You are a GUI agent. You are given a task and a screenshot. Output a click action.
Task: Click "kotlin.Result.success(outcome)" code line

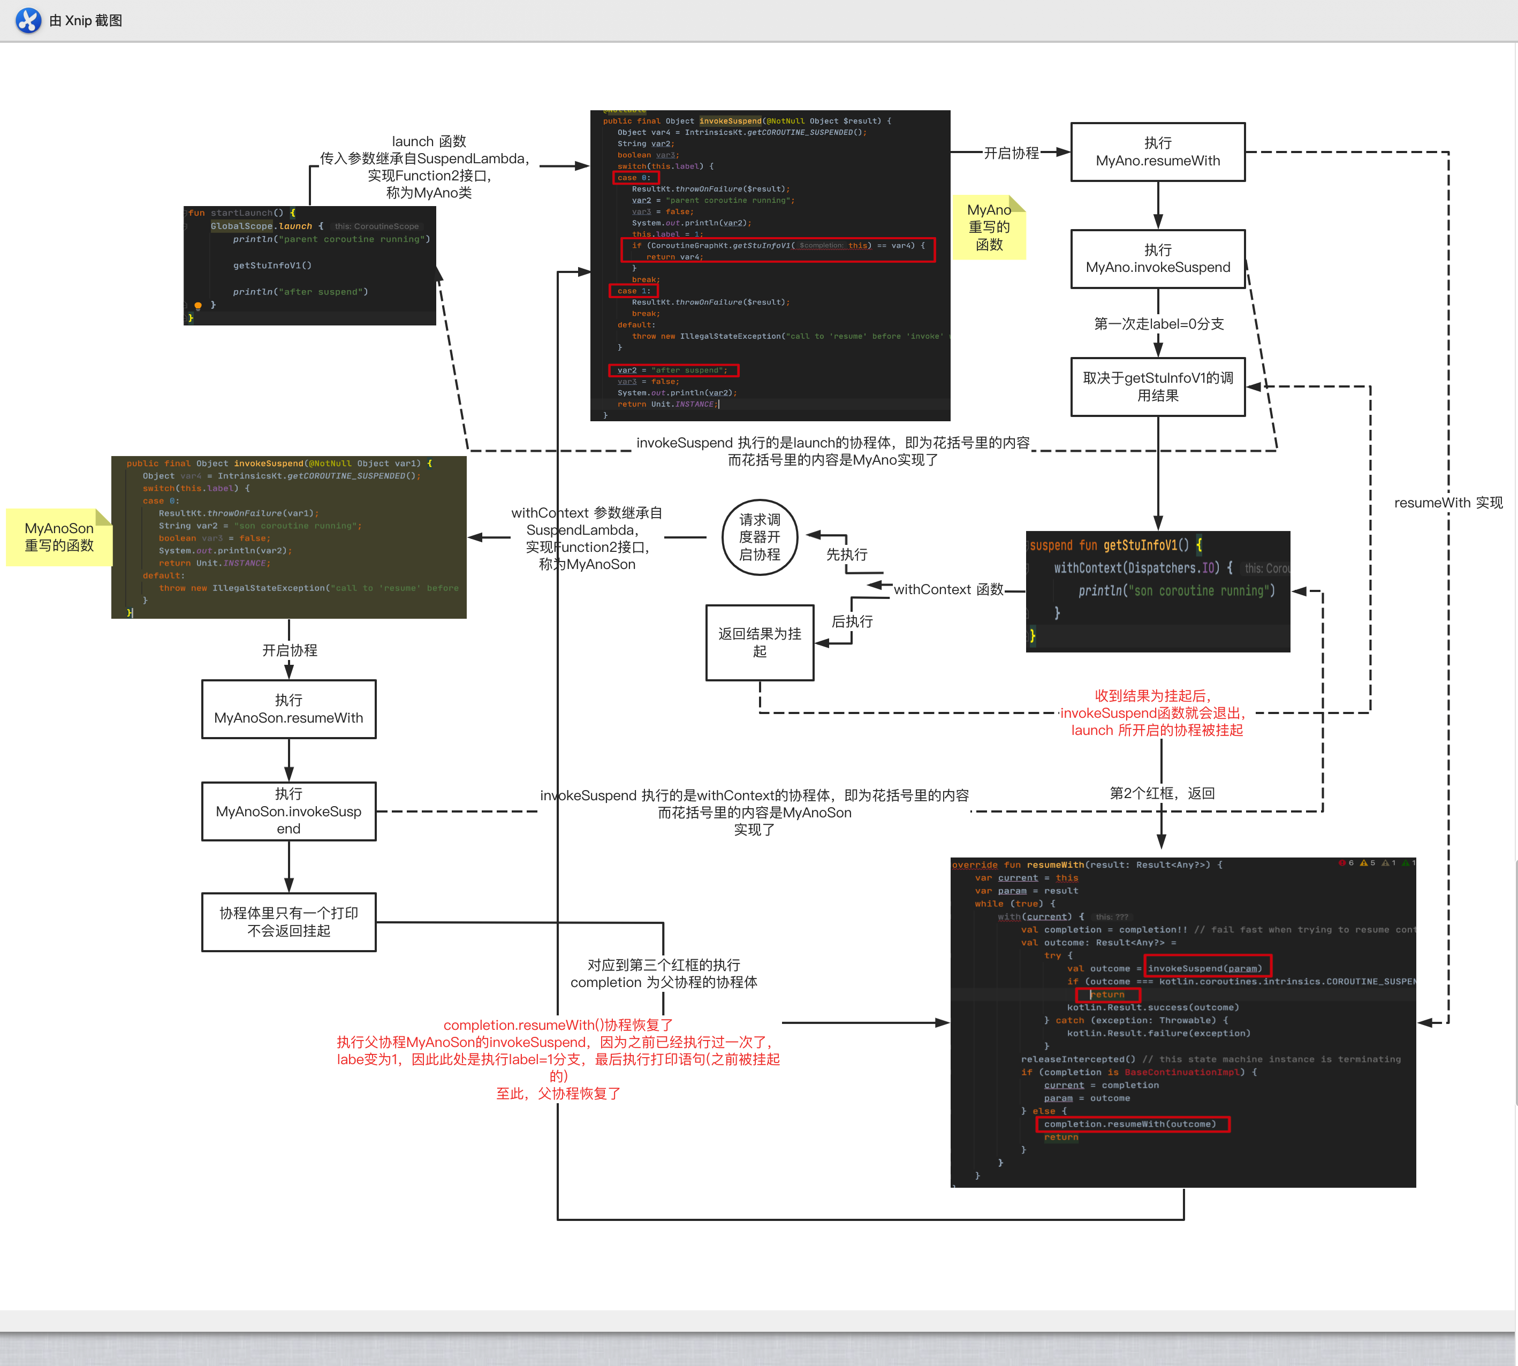pyautogui.click(x=1152, y=1007)
